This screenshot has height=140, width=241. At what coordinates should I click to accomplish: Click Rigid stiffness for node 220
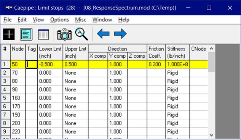(177, 132)
